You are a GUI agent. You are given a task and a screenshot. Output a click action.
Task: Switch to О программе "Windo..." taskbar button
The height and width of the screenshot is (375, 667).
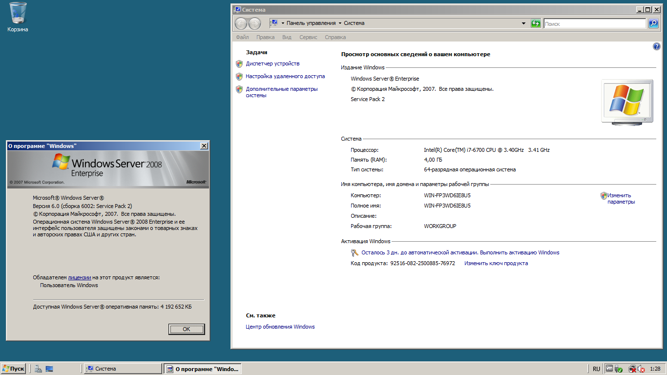[x=202, y=369]
